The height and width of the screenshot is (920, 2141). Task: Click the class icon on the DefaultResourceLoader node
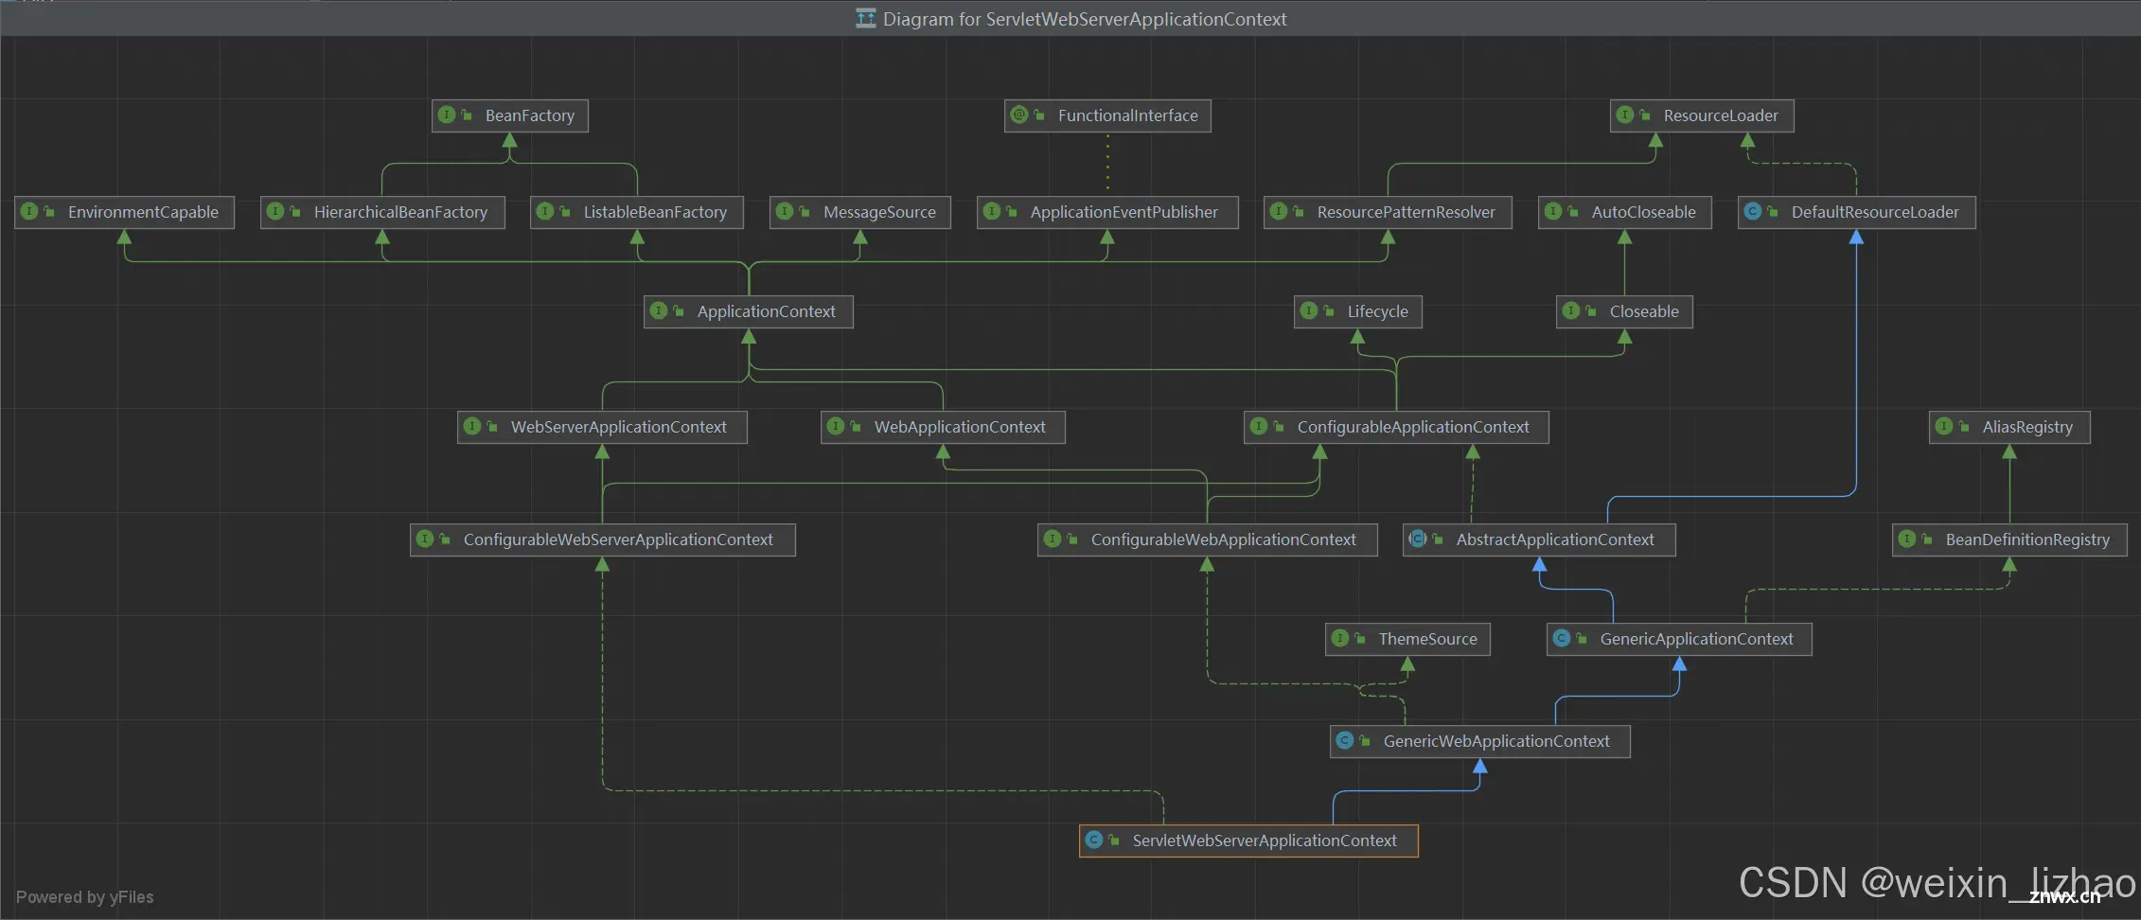(1753, 211)
